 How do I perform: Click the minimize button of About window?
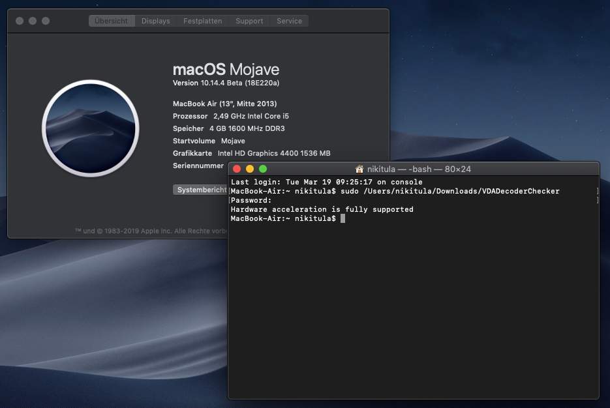[x=33, y=21]
